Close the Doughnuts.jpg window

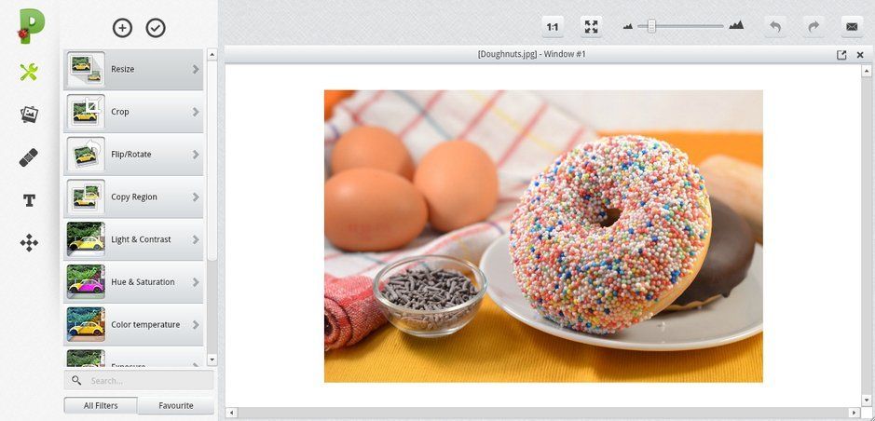860,55
